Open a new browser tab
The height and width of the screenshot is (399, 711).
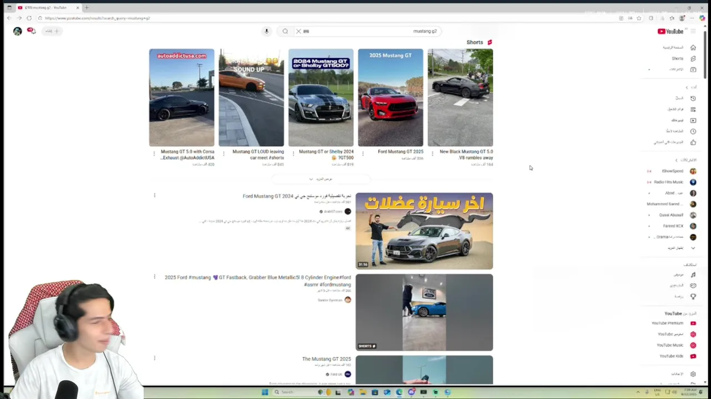click(87, 8)
